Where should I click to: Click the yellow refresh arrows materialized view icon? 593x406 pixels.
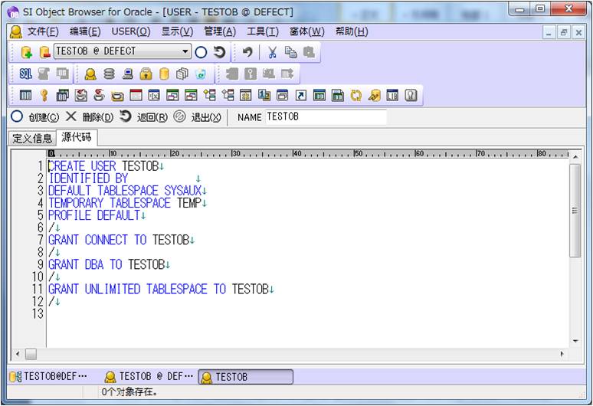[355, 95]
